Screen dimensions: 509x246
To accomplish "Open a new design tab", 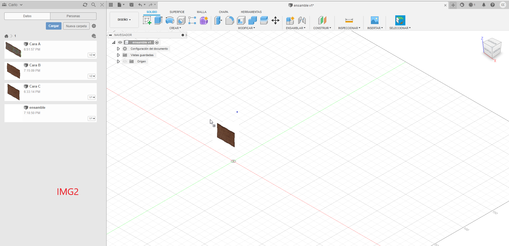I will (x=453, y=5).
